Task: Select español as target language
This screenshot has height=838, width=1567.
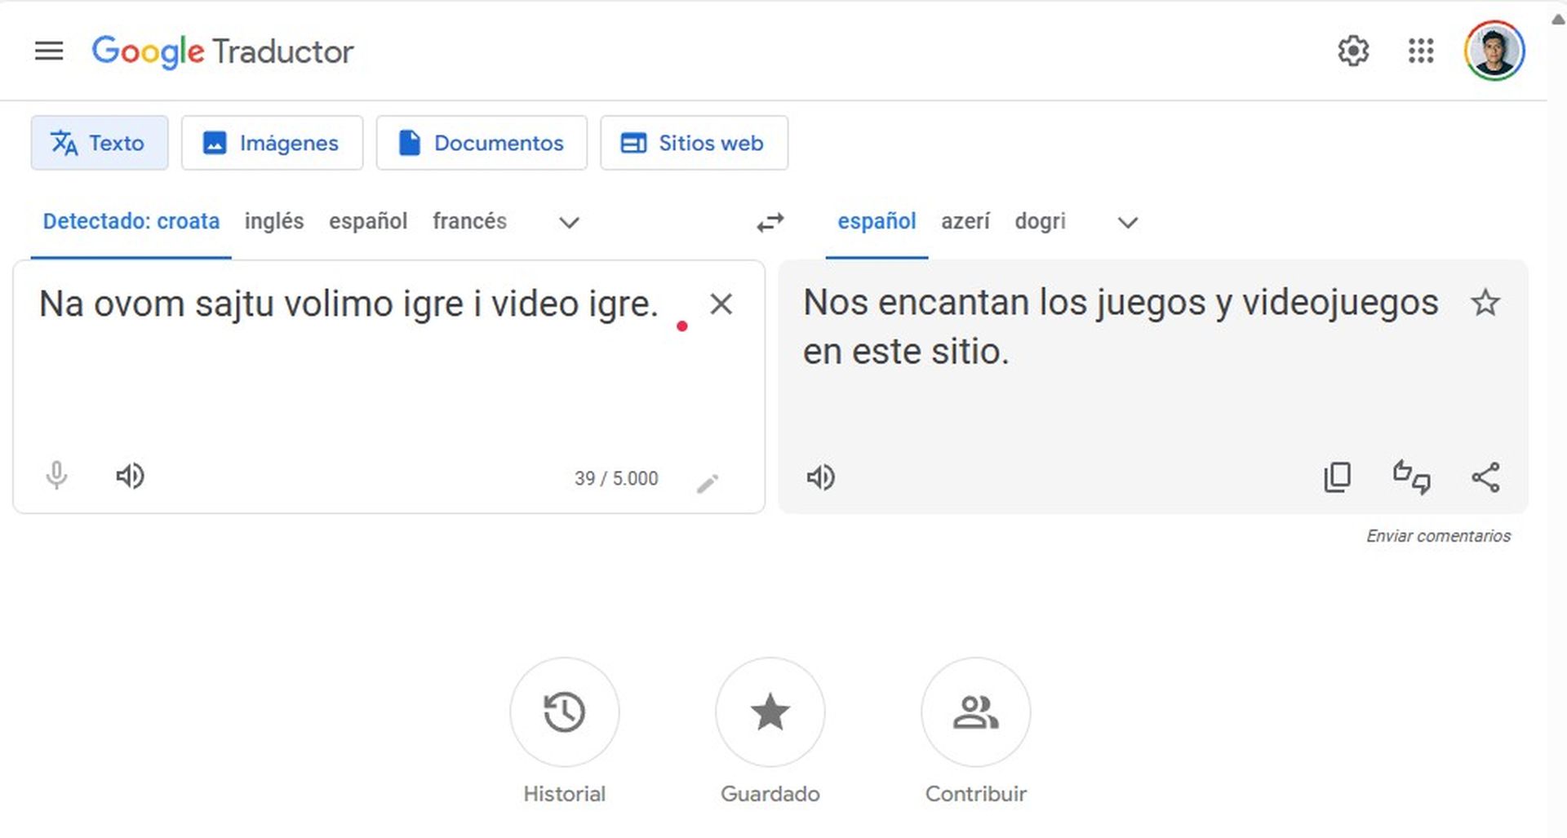Action: (876, 221)
